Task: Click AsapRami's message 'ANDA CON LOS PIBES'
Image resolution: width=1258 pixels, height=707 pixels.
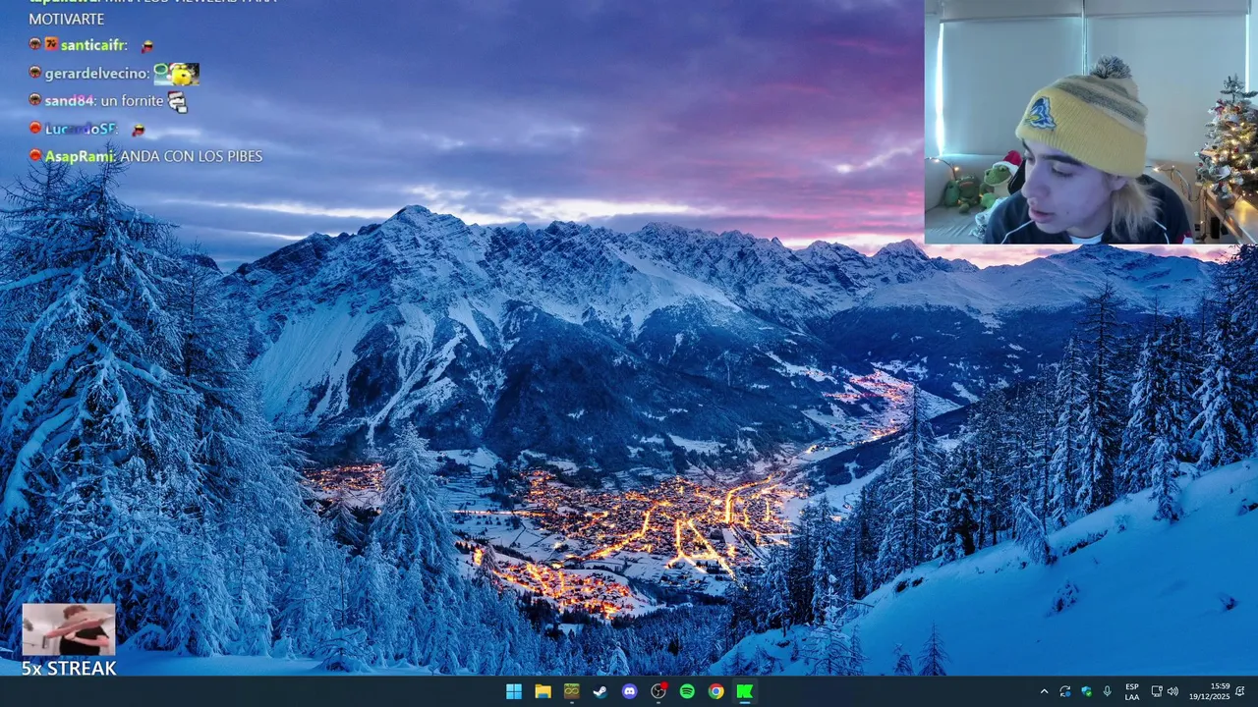Action: [192, 156]
